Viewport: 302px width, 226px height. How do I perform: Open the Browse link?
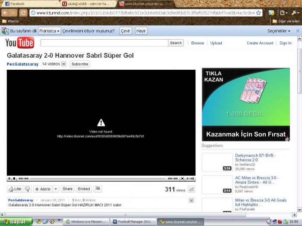coord(198,43)
